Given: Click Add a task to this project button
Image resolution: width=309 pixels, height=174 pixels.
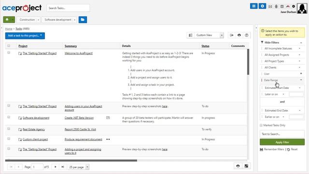Looking at the screenshot, I should point(25,36).
